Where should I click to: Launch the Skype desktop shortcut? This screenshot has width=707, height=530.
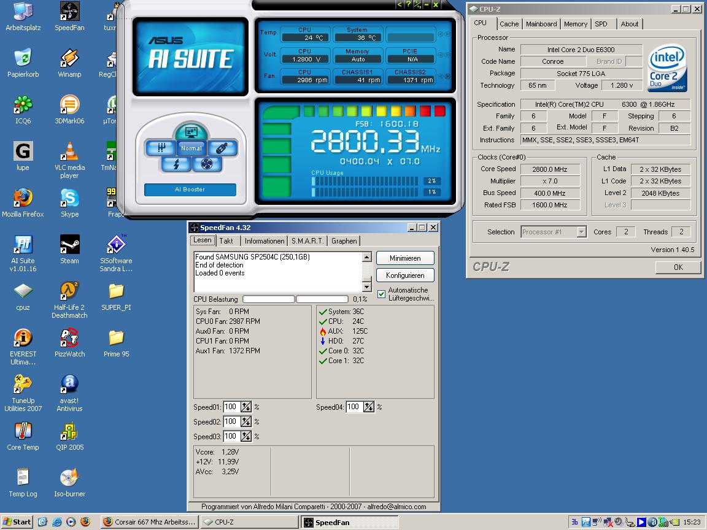pyautogui.click(x=69, y=203)
